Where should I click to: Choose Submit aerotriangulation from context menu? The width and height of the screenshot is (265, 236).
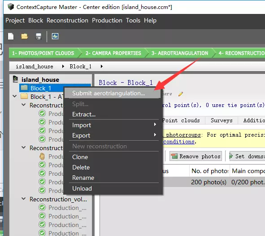point(113,93)
